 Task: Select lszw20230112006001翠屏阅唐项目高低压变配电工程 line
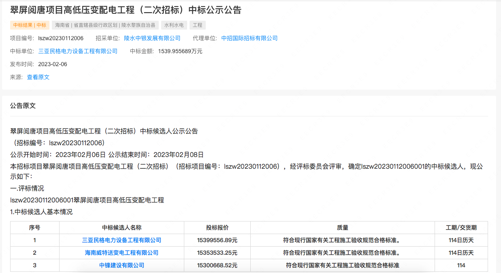click(87, 200)
